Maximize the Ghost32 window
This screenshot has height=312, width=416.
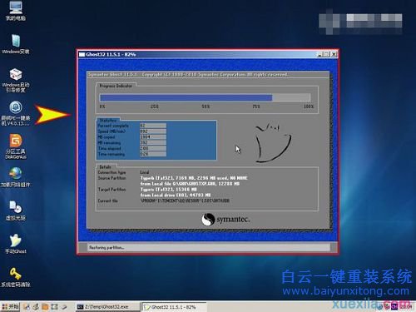pyautogui.click(x=326, y=54)
